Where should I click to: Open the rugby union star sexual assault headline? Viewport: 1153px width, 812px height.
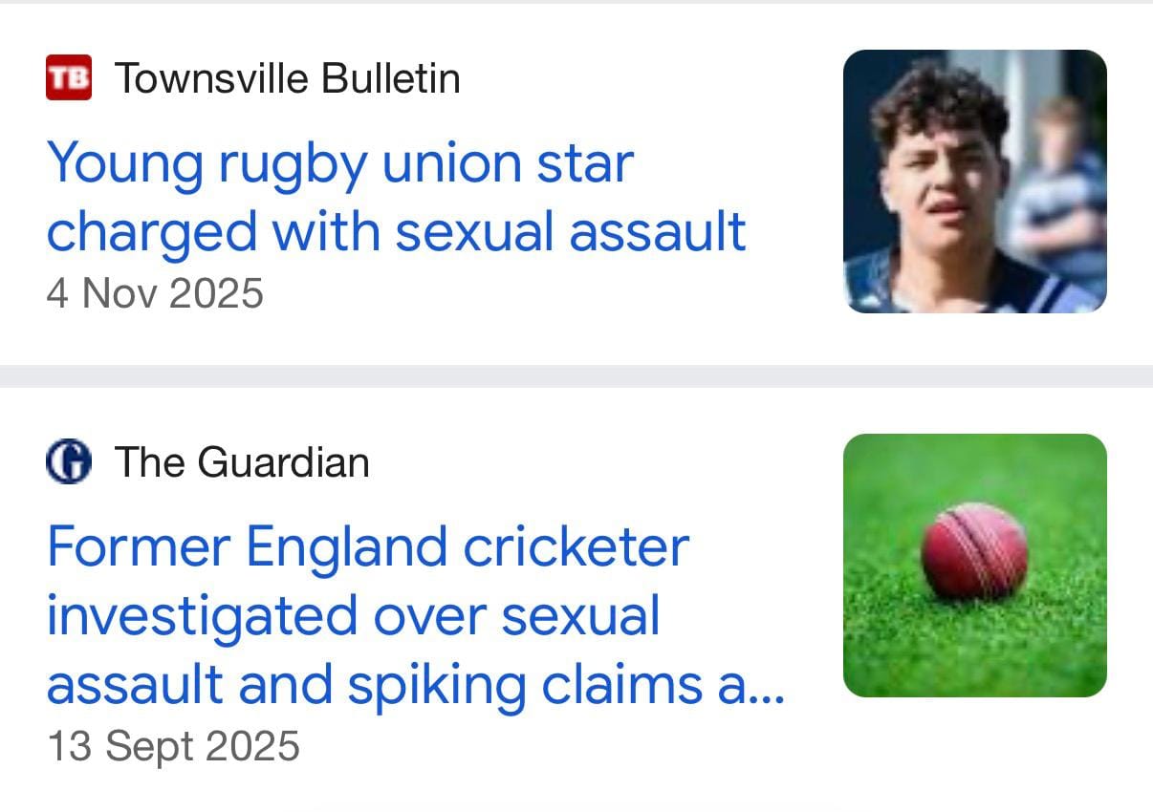tap(396, 198)
